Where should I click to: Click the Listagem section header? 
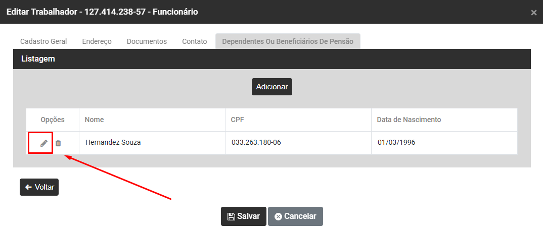click(38, 59)
